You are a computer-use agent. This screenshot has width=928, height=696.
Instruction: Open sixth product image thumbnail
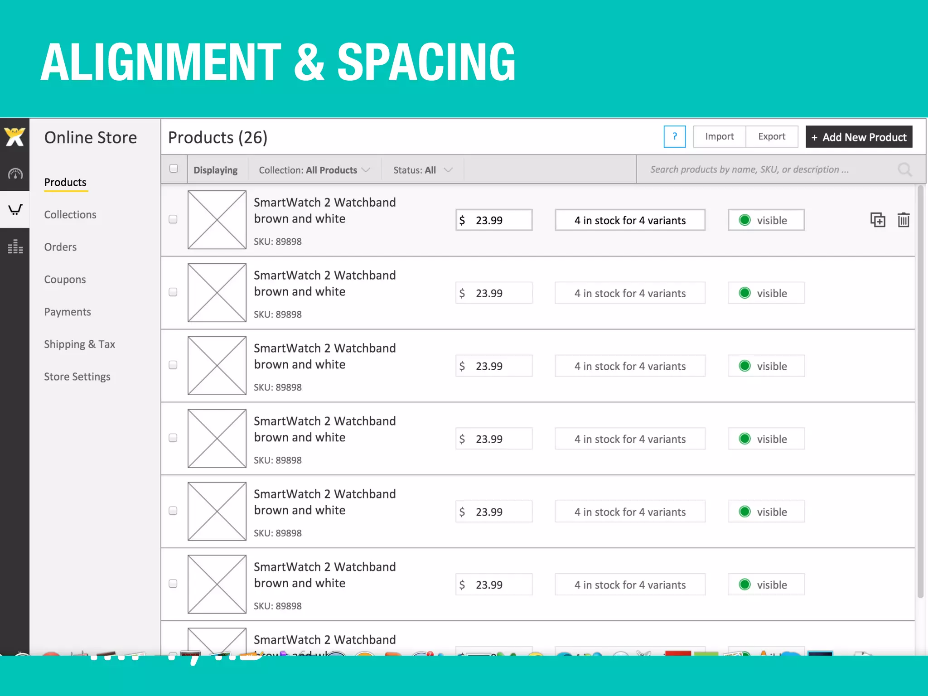coord(217,585)
